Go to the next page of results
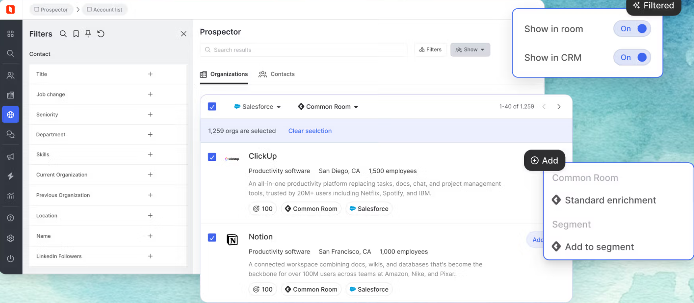694x303 pixels. 559,106
